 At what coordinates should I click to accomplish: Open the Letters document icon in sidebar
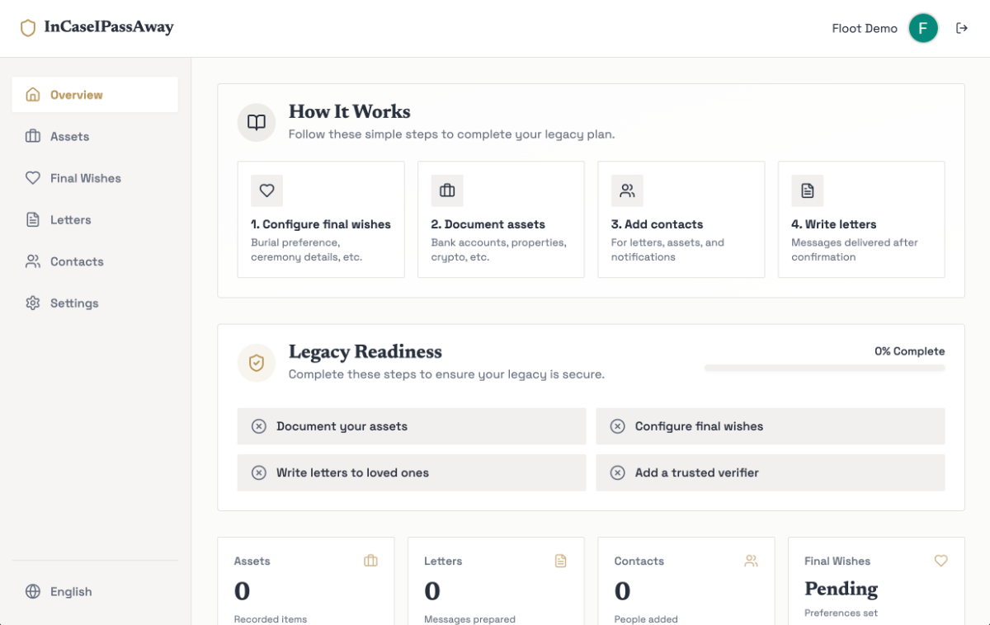pos(33,219)
